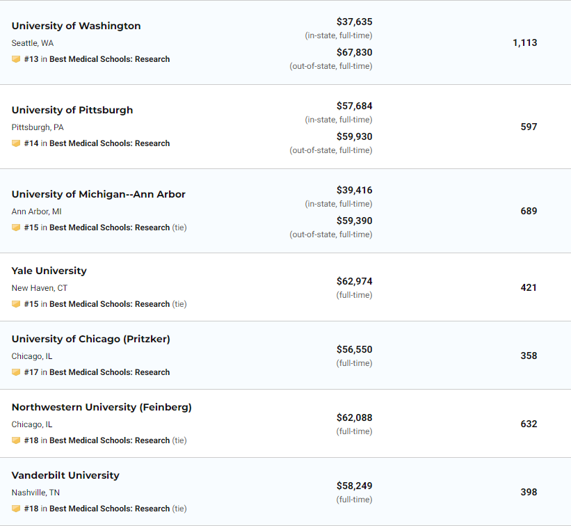Open Northwestern University (Feinberg) profile
The width and height of the screenshot is (571, 526).
click(x=102, y=407)
